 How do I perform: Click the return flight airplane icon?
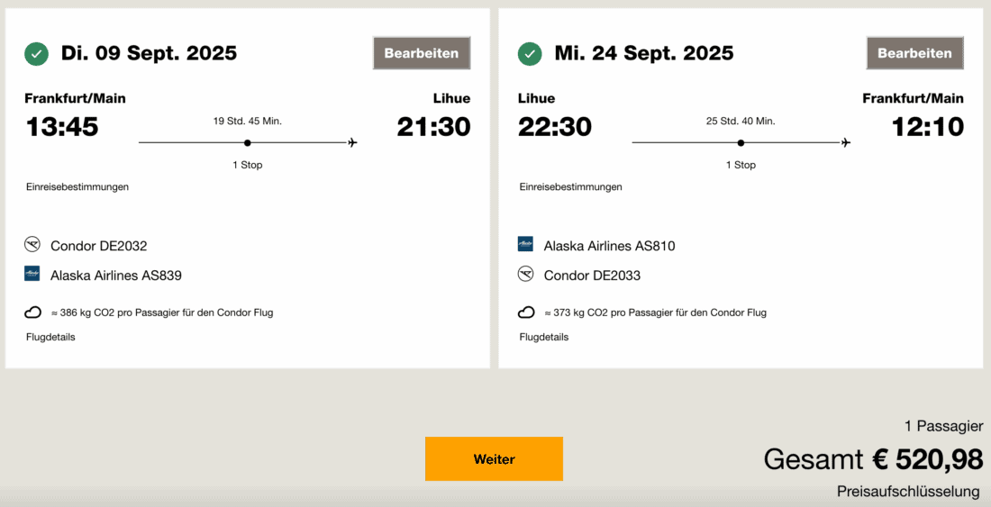pyautogui.click(x=846, y=142)
